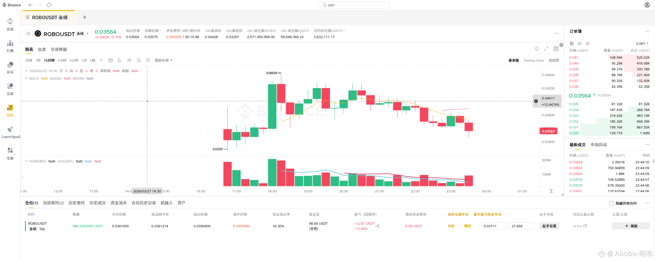This screenshot has height=261, width=655.
Task: Switch to 深度图 depth chart
Action: [554, 60]
